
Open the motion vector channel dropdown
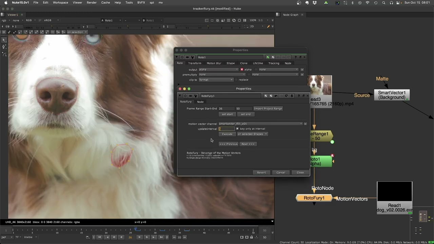[260, 124]
